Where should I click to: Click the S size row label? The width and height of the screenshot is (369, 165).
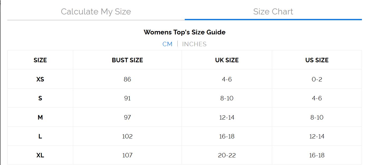40,98
